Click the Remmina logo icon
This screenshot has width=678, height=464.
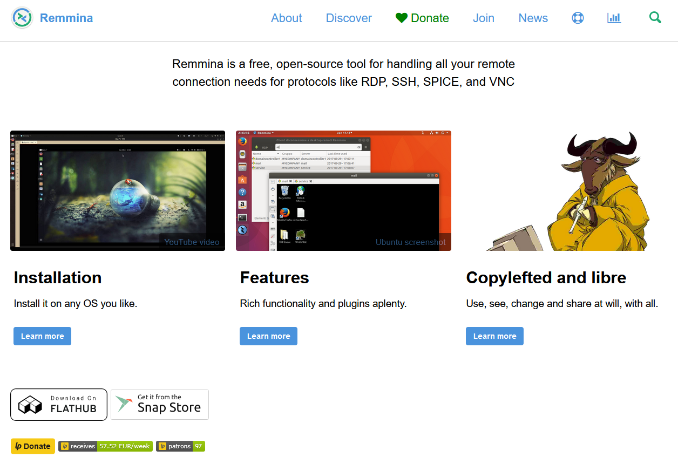(22, 18)
